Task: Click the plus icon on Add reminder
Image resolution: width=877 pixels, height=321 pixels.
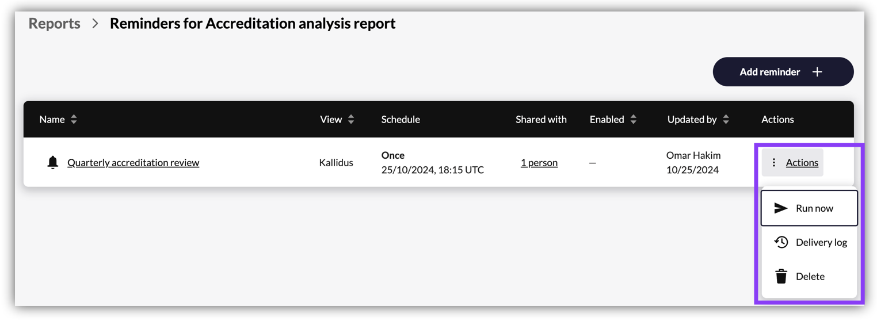Action: pos(817,72)
